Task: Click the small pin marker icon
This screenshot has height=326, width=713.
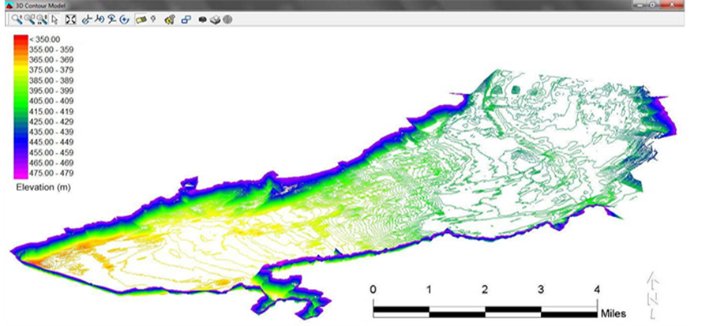Action: coord(152,18)
